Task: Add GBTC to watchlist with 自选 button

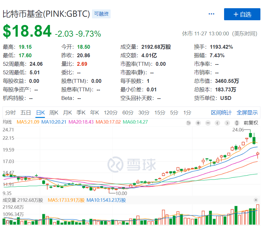Action: (242, 14)
